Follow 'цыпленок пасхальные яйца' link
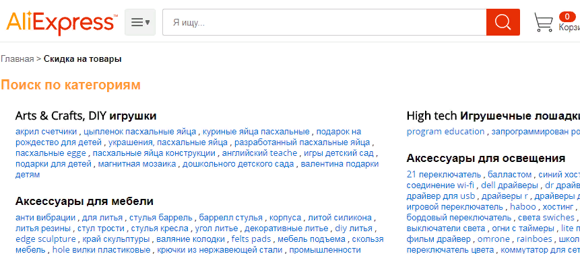580x254 pixels. [x=140, y=132]
